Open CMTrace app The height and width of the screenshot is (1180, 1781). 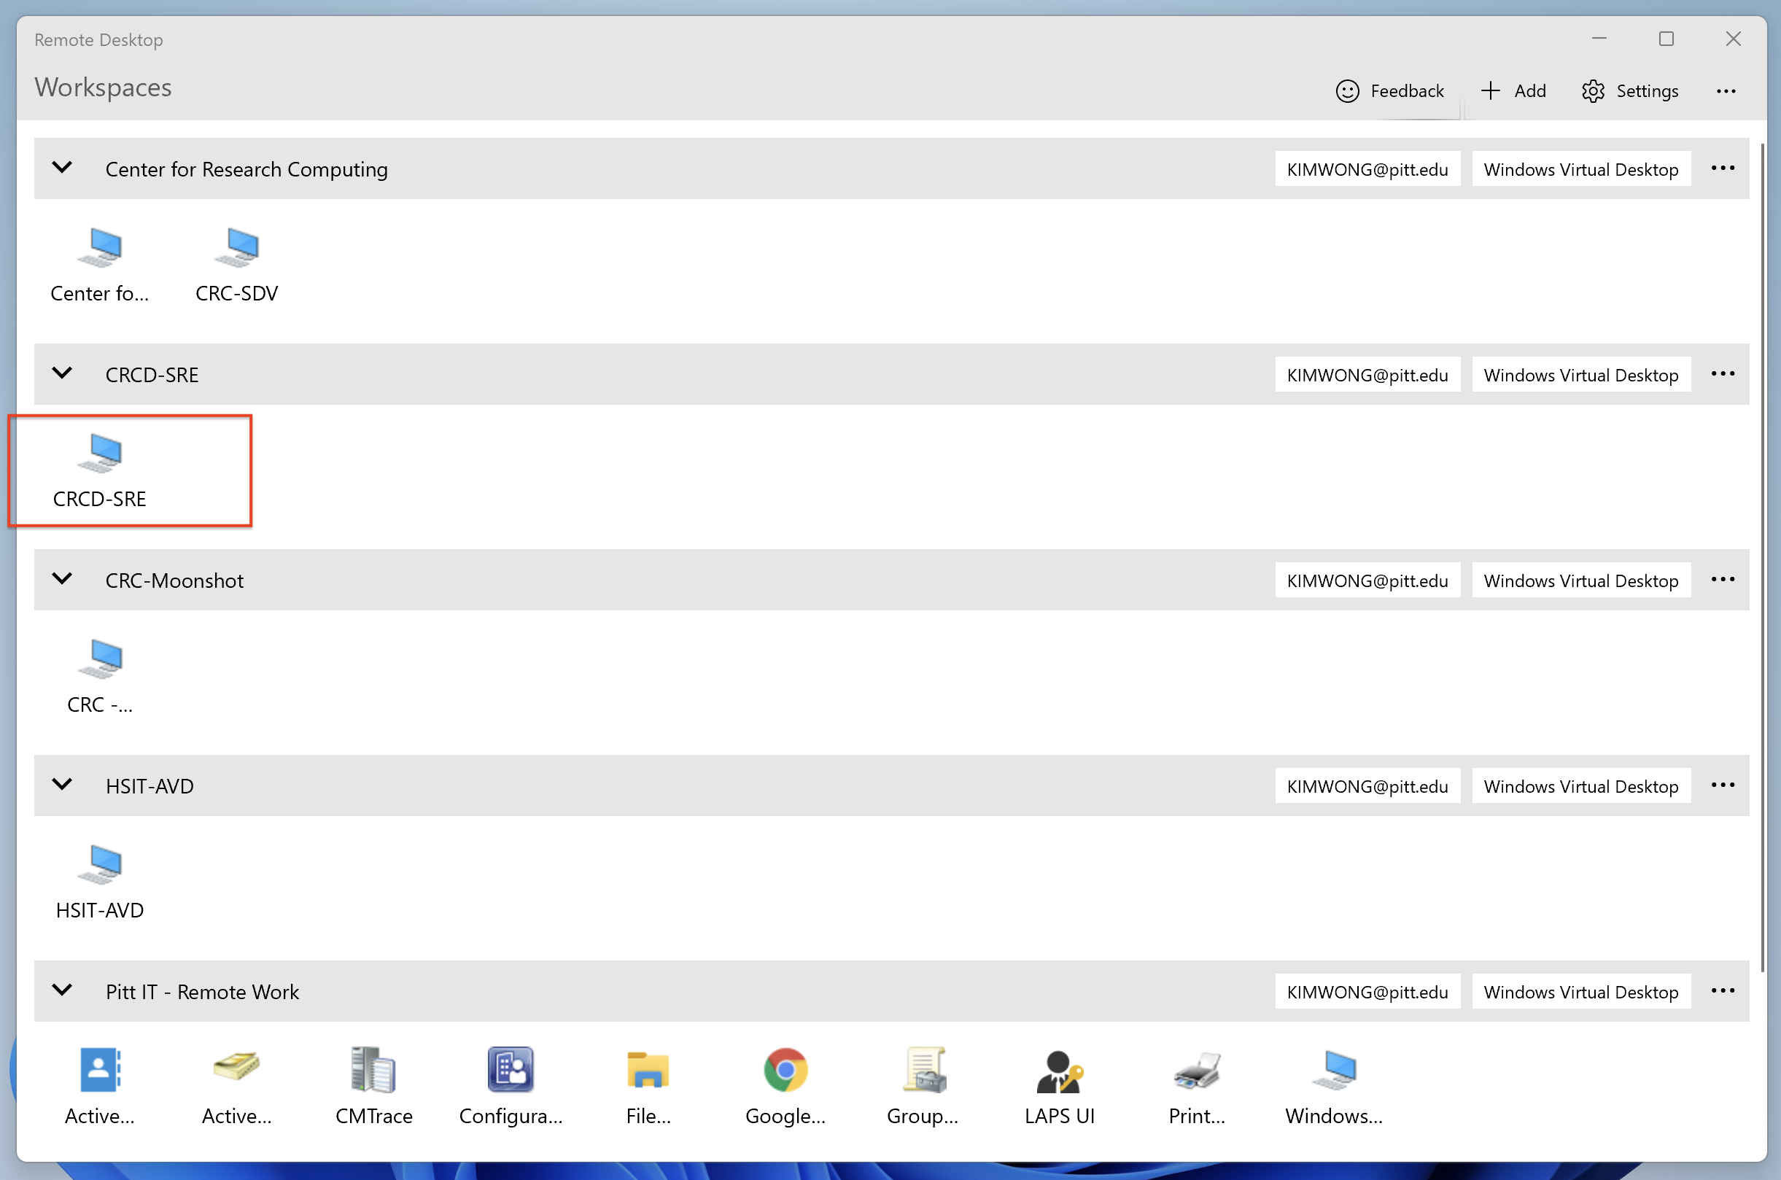click(374, 1087)
